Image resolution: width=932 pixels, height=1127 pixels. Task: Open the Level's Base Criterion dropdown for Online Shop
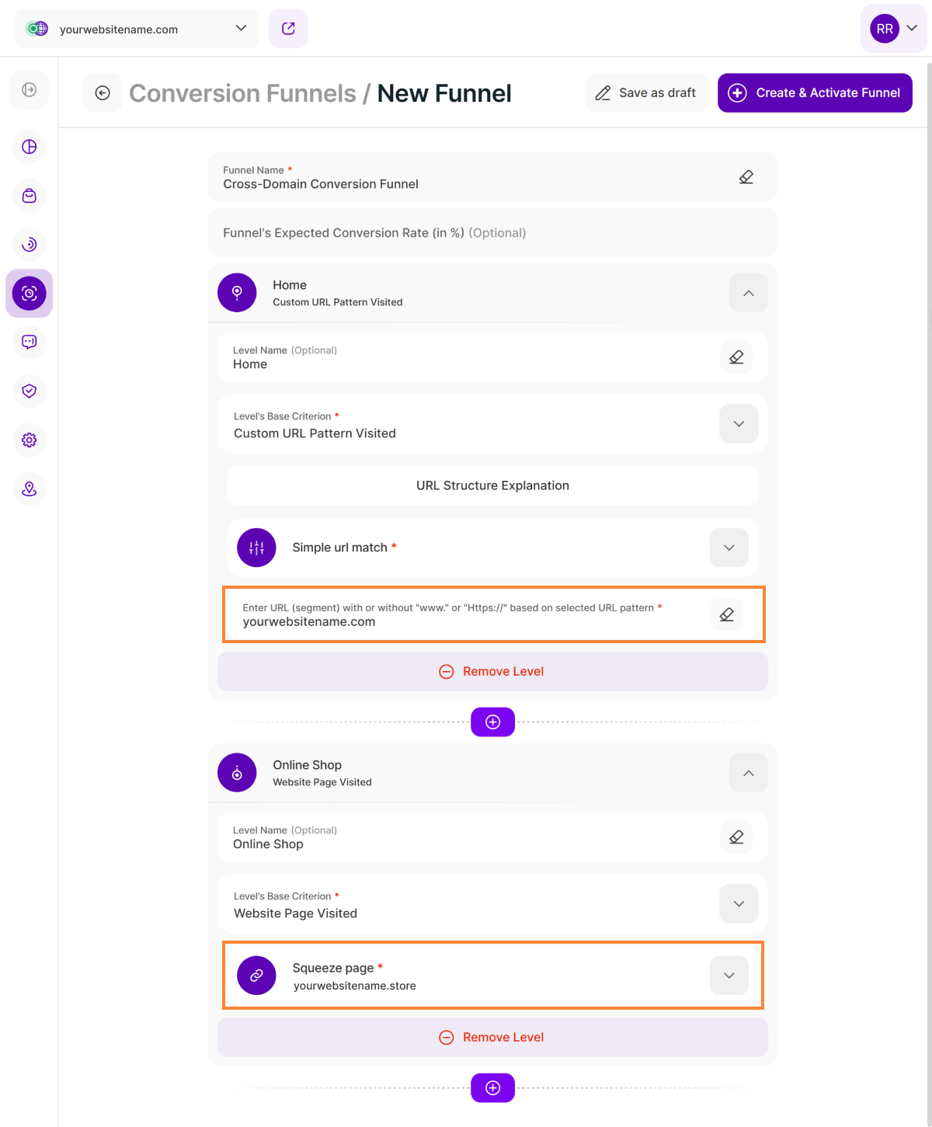pos(739,903)
